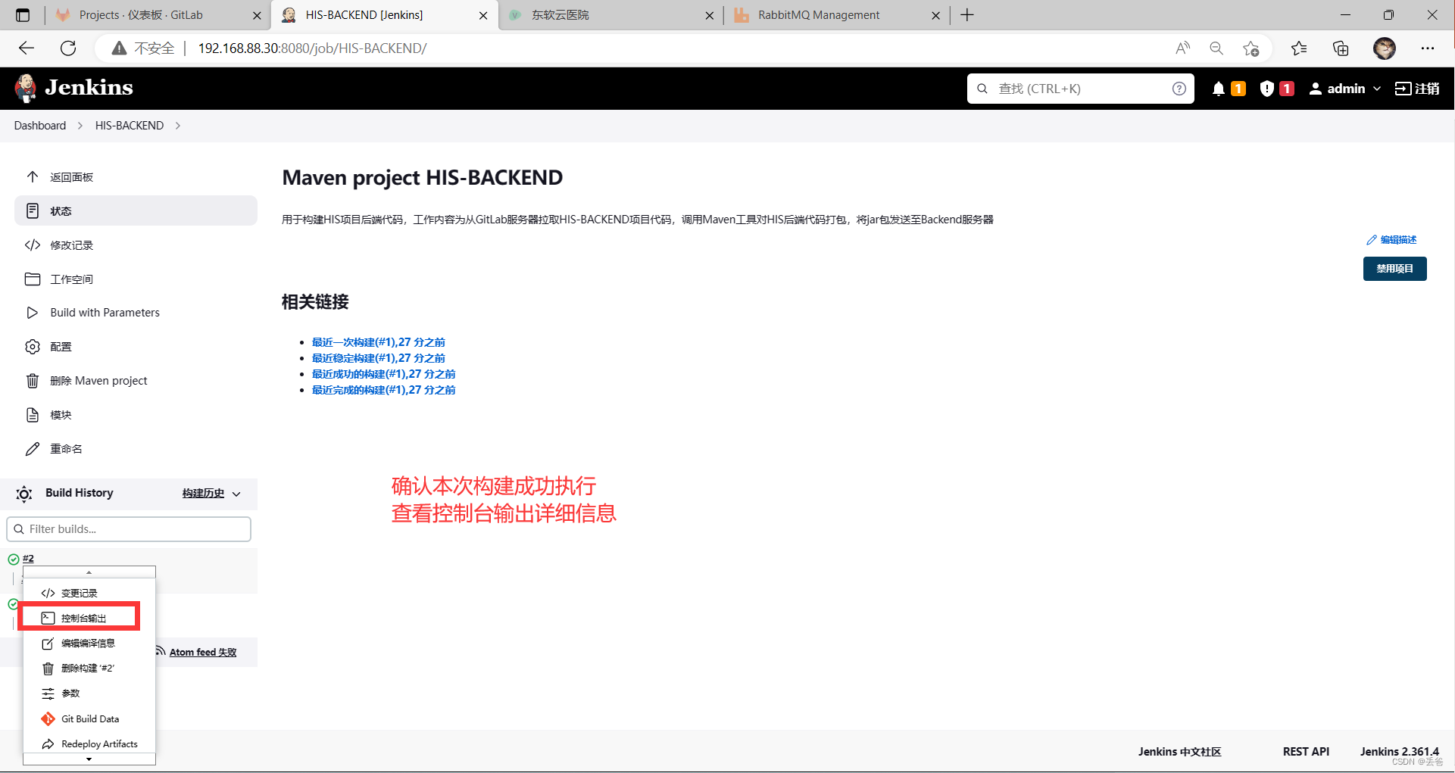This screenshot has width=1455, height=773.
Task: Click the zoom magnifier icon
Action: (x=1216, y=48)
